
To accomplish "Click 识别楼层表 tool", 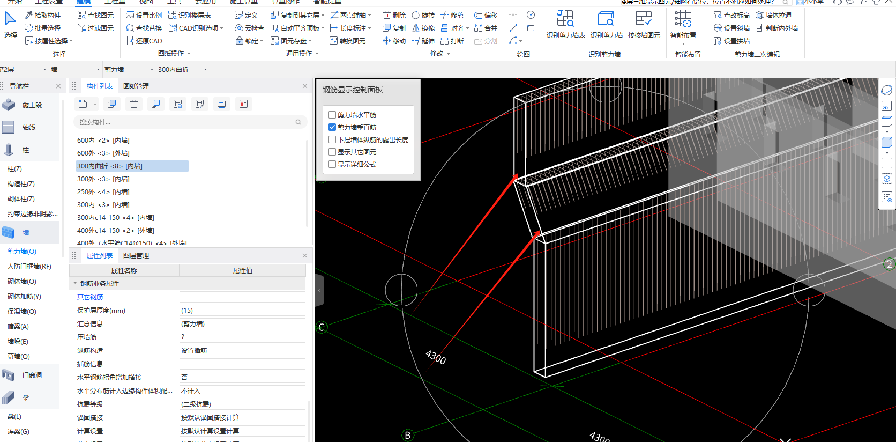I will (190, 15).
